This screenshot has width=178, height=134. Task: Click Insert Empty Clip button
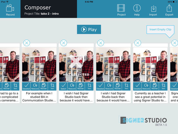(x=160, y=29)
